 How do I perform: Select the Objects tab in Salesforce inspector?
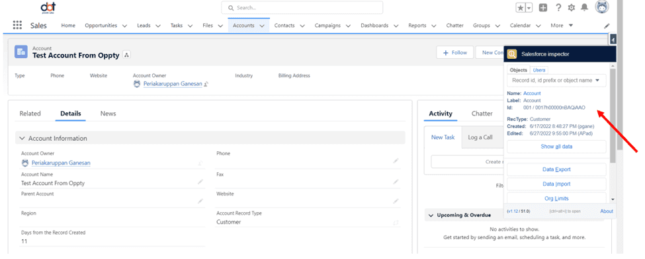[518, 70]
